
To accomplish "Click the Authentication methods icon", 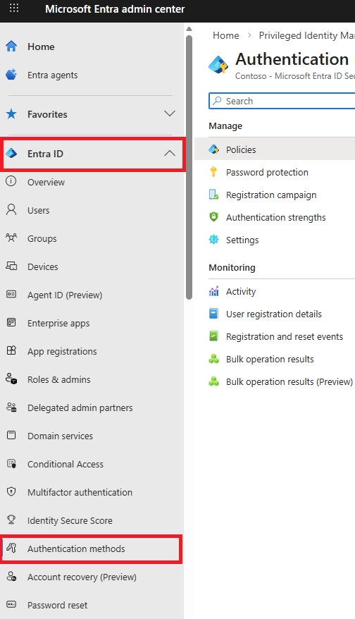I will 11,548.
